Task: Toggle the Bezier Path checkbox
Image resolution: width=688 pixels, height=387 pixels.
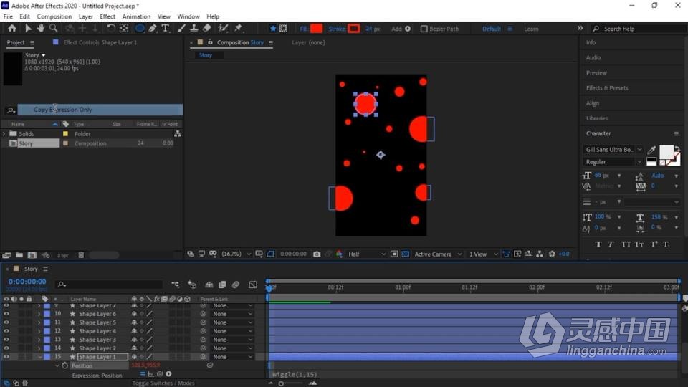Action: (424, 29)
